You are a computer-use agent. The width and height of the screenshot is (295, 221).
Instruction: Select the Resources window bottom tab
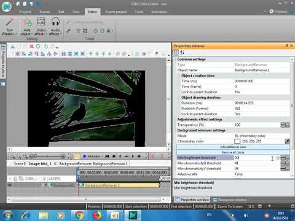[x=229, y=200]
